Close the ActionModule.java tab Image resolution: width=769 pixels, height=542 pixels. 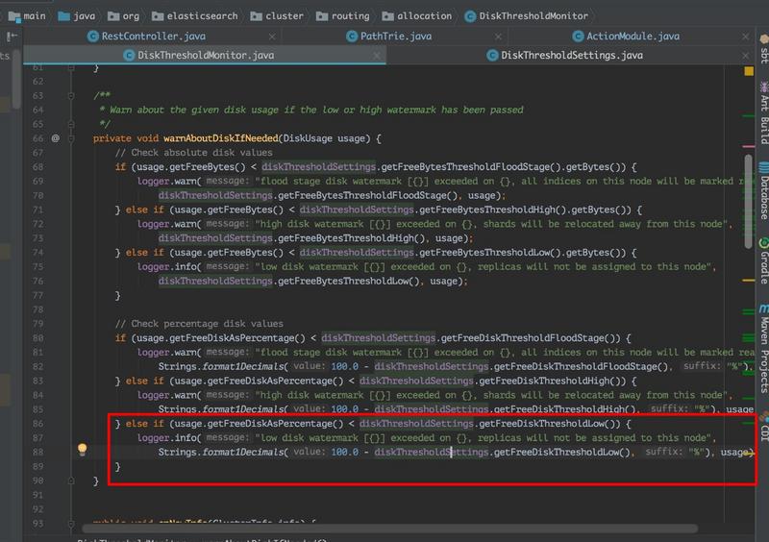746,37
